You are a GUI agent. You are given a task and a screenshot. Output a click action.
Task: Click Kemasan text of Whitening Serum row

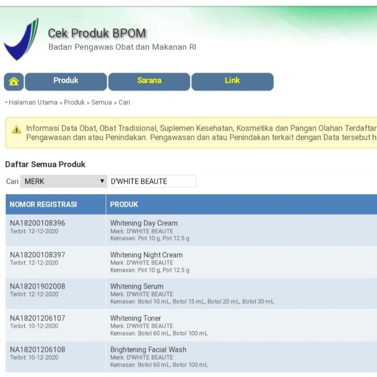[192, 302]
